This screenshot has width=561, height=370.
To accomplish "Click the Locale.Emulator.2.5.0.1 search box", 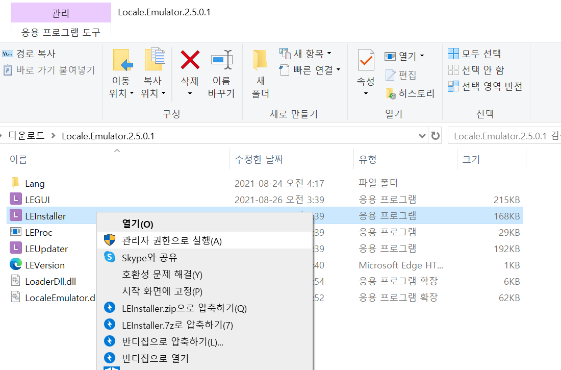I will coord(504,136).
